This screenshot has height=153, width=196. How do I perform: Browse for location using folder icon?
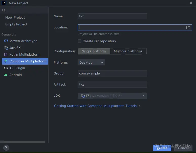188,27
